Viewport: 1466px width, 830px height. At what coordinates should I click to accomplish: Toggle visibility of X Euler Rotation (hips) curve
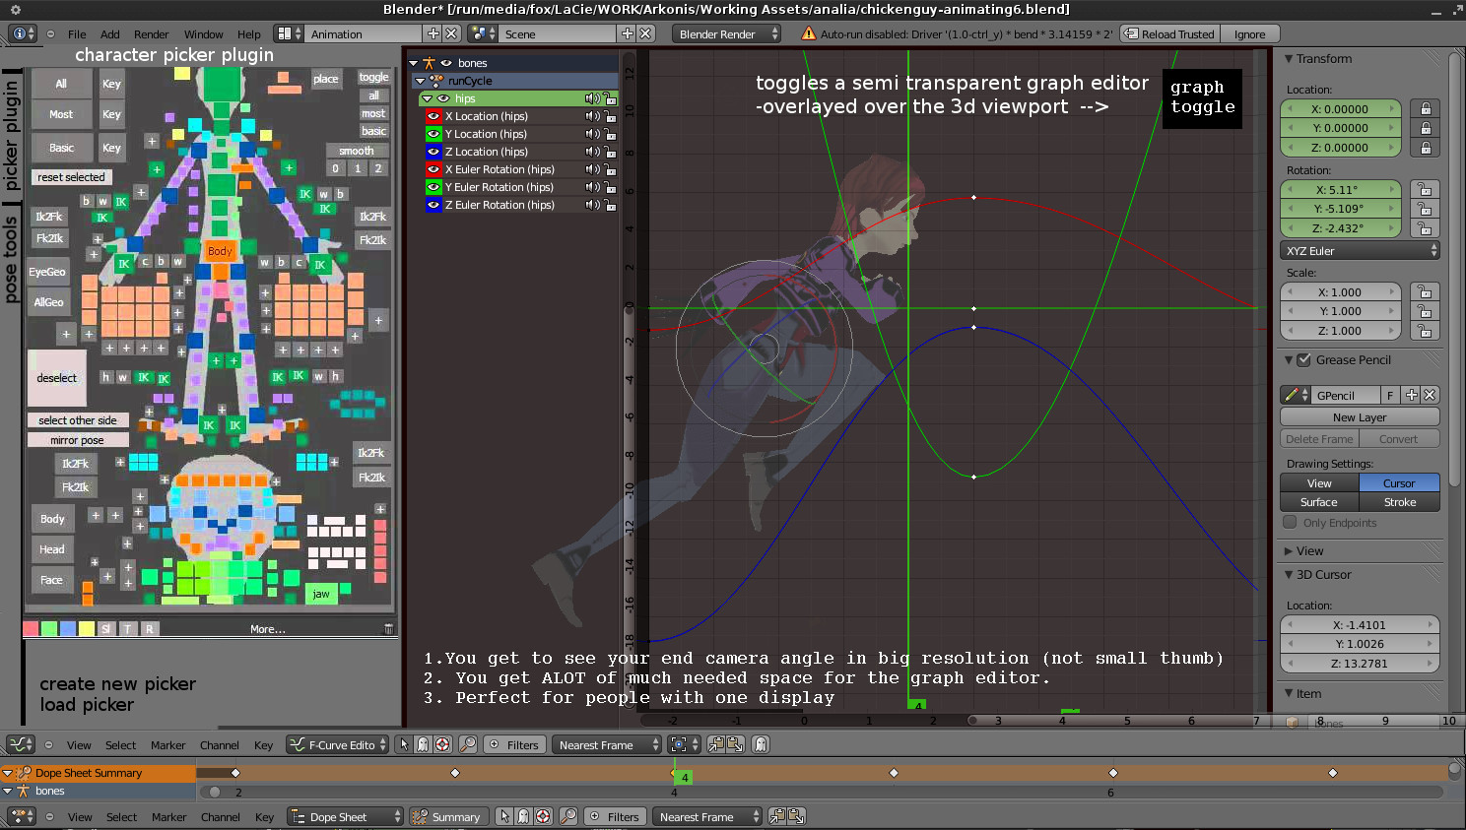click(433, 169)
